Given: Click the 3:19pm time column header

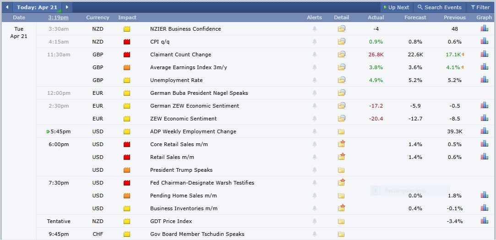Looking at the screenshot, I should (58, 17).
